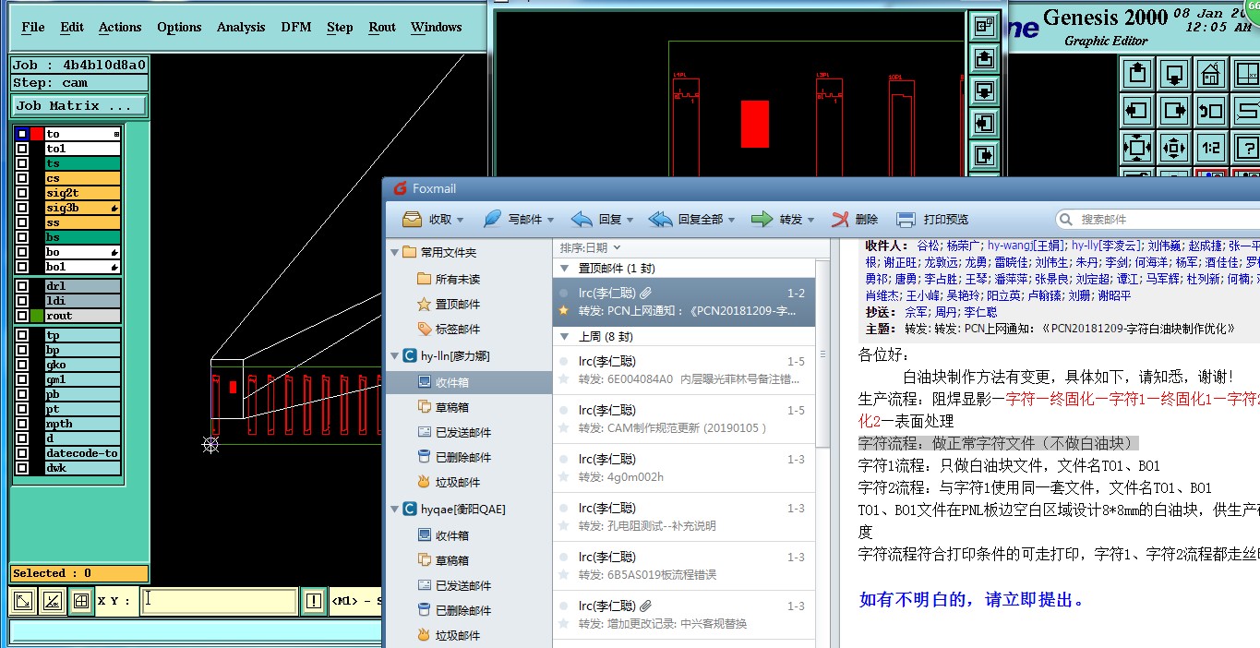Collapse the 上周 (8 封) mail group
Image resolution: width=1260 pixels, height=648 pixels.
(x=565, y=337)
